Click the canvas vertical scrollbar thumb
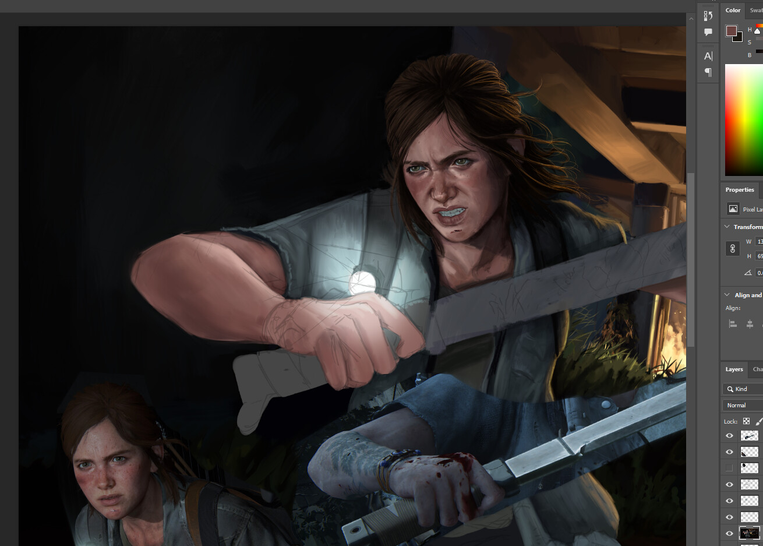Image resolution: width=763 pixels, height=546 pixels. (691, 260)
